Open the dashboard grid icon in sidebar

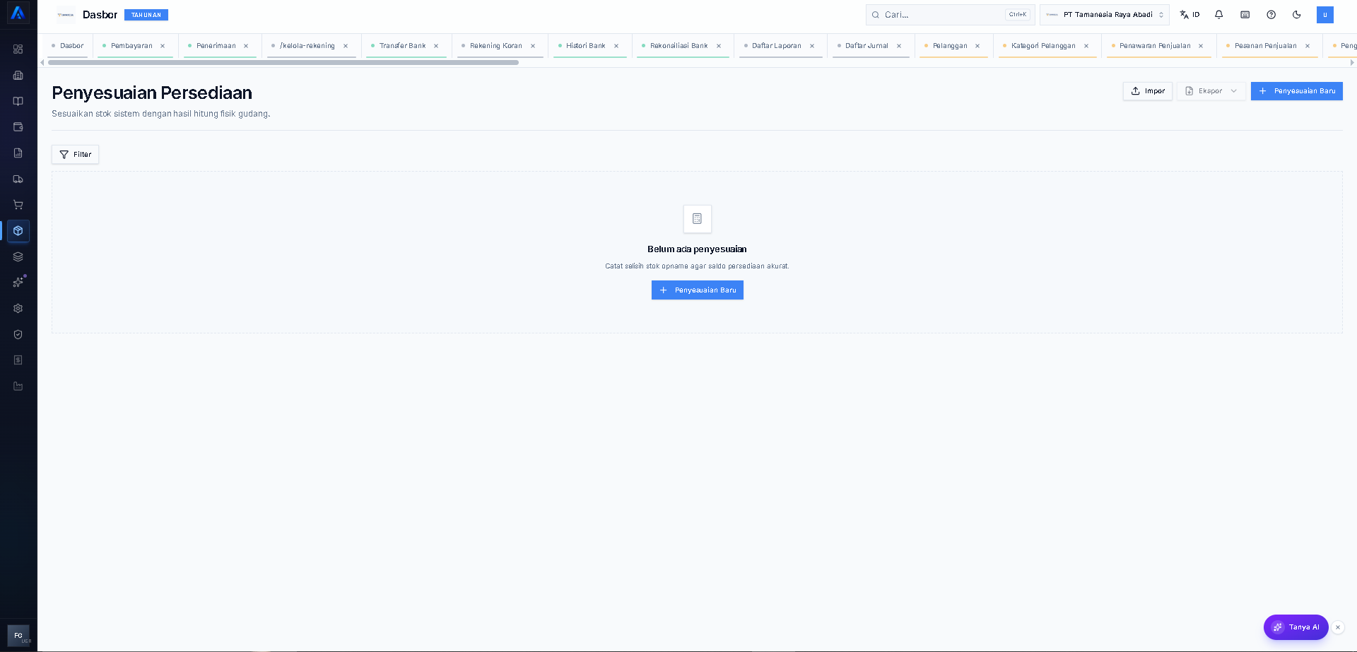click(x=18, y=49)
